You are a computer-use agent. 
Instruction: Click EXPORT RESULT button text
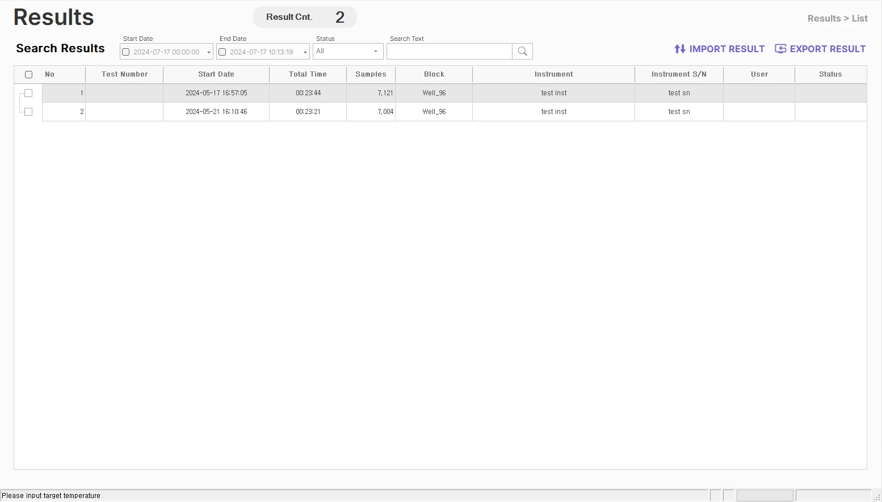pyautogui.click(x=828, y=49)
